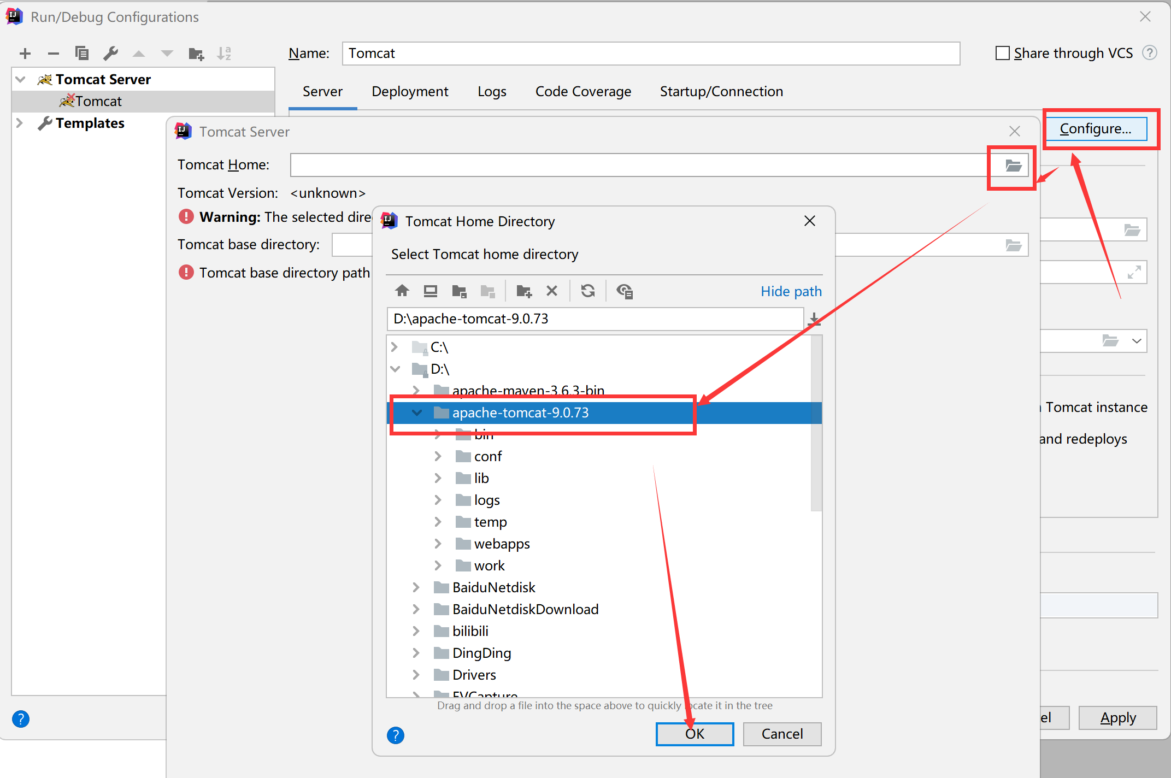Viewport: 1171px width, 778px height.
Task: Collapse the D:\ drive node
Action: pos(395,369)
